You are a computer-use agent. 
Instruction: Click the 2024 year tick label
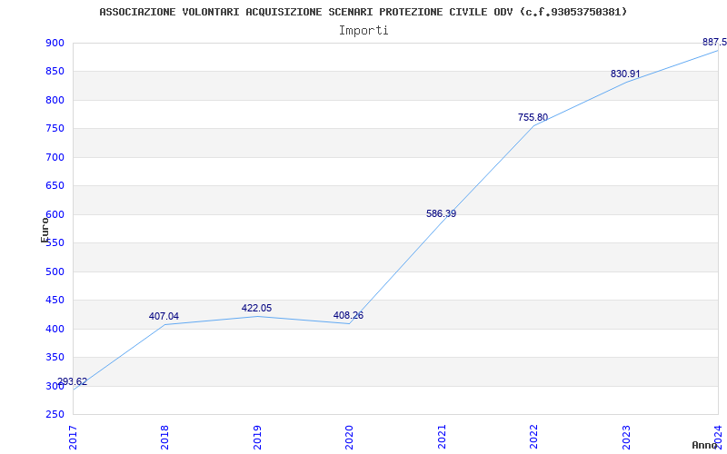(718, 436)
